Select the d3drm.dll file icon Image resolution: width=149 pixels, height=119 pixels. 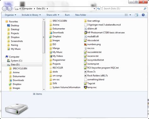pos(86,29)
